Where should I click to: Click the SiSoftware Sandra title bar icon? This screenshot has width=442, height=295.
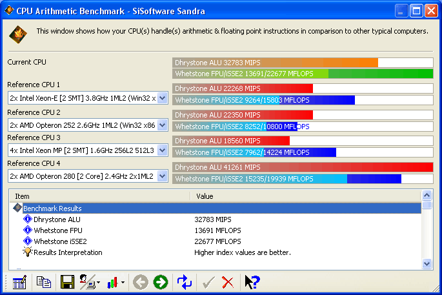click(9, 10)
